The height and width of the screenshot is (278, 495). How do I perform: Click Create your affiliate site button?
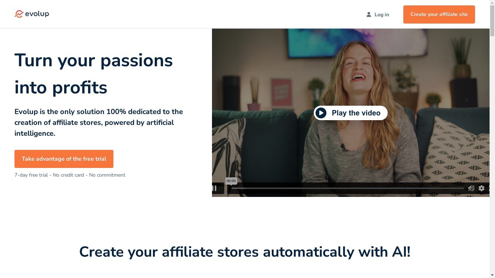tap(439, 14)
